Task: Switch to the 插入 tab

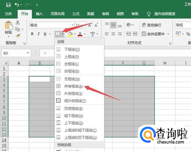Action: (39, 14)
